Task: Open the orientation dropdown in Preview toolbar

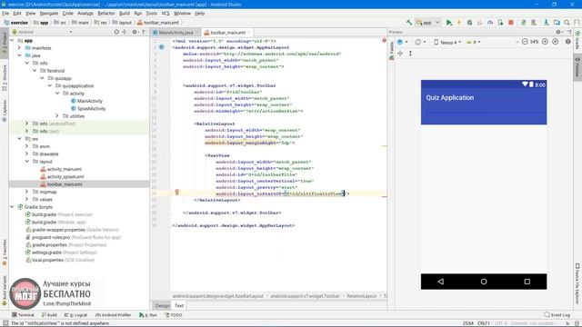Action: coord(420,42)
